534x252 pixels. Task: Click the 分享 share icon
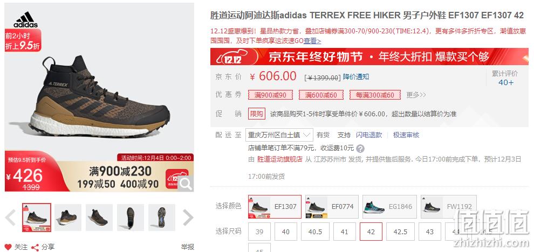[35, 247]
